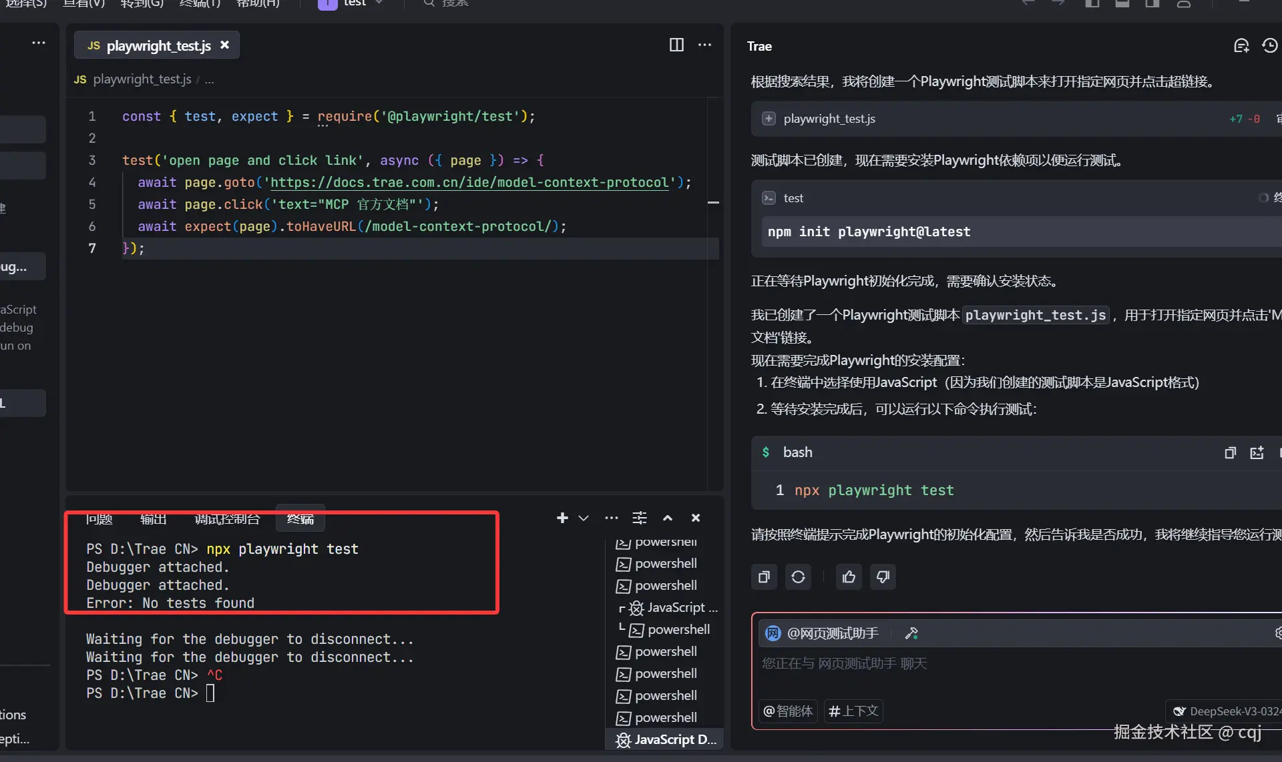Insert bash command into terminal icon

coord(1257,452)
